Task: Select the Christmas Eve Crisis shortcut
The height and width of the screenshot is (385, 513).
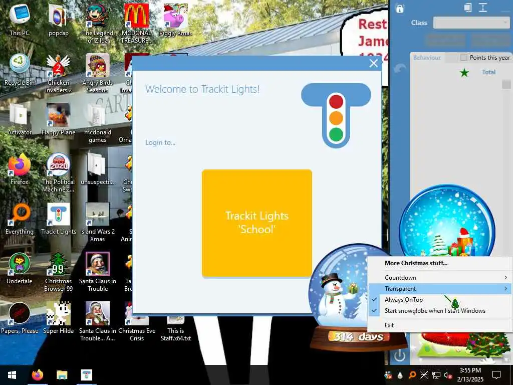Action: click(x=136, y=328)
